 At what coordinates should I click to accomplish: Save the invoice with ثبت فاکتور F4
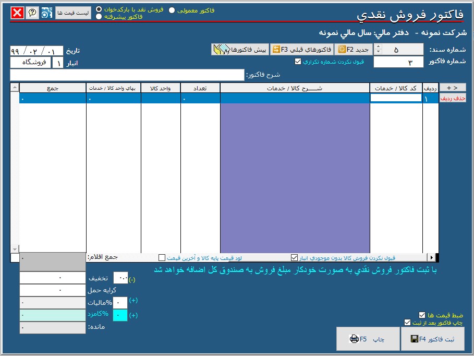coord(435,339)
